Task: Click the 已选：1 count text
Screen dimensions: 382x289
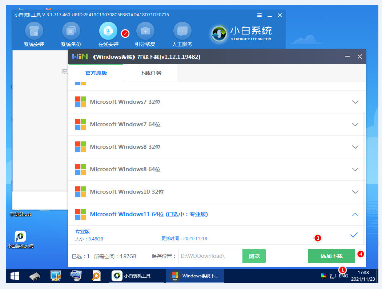Action: point(81,256)
